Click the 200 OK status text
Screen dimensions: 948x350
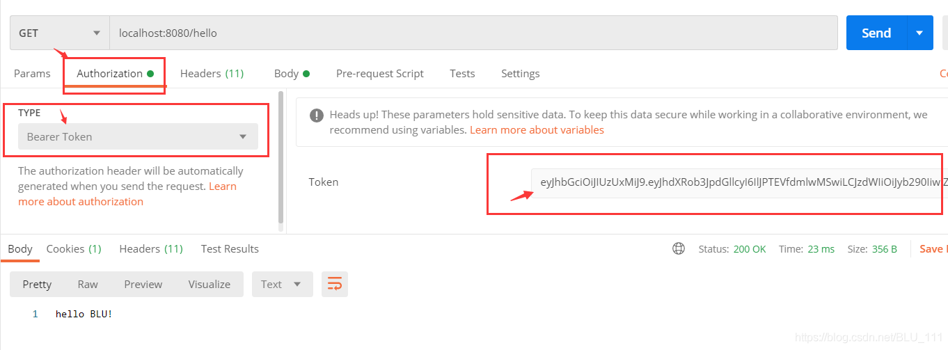click(750, 249)
